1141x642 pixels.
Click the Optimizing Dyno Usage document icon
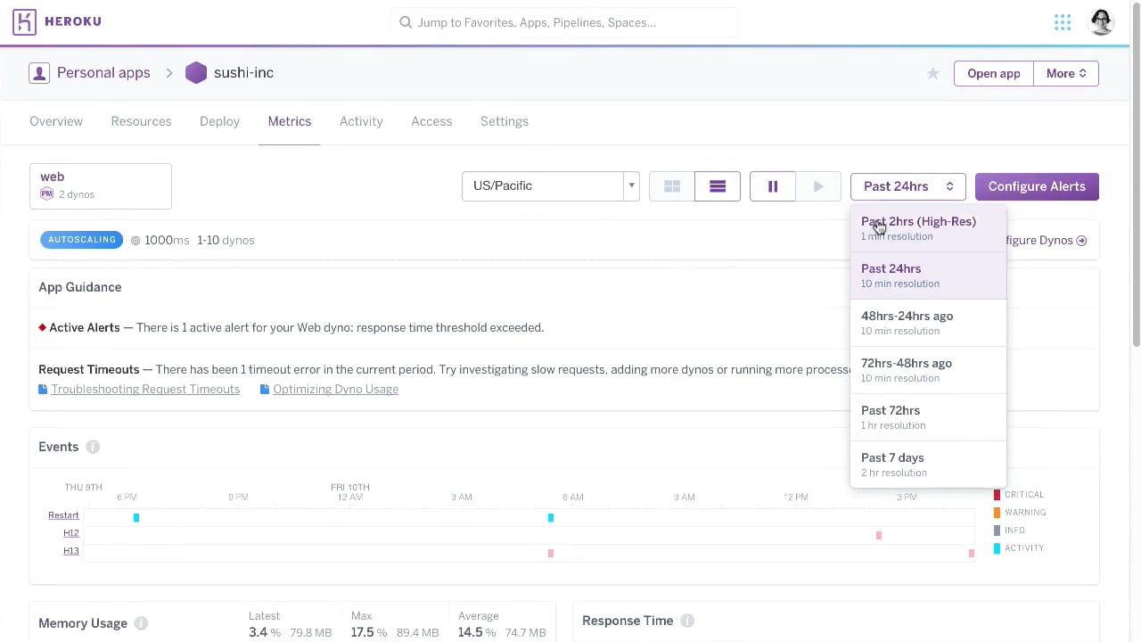tap(265, 390)
